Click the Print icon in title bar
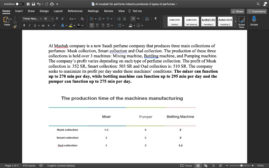The width and height of the screenshot is (269, 168). tap(52, 4)
